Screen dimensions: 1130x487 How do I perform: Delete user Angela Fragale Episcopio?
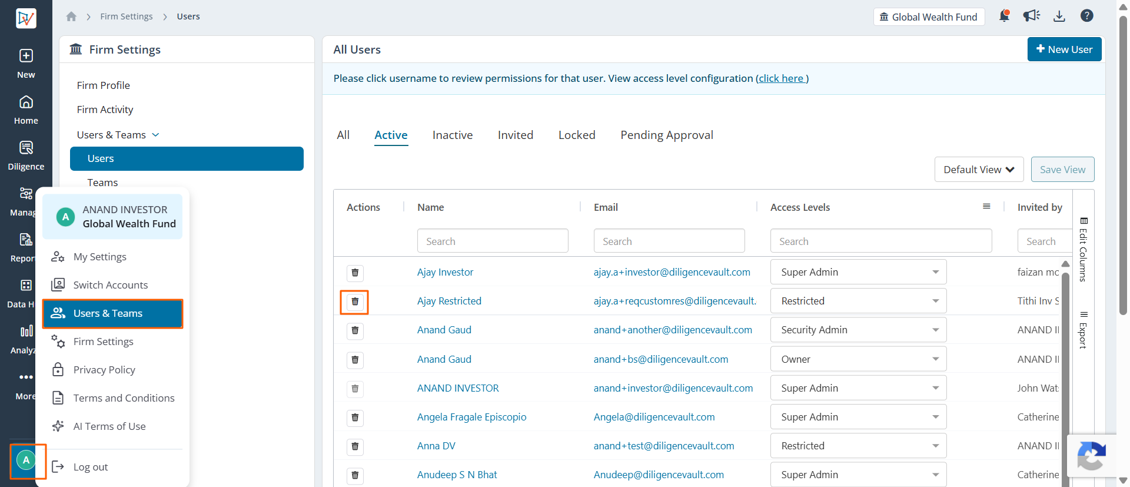click(355, 418)
